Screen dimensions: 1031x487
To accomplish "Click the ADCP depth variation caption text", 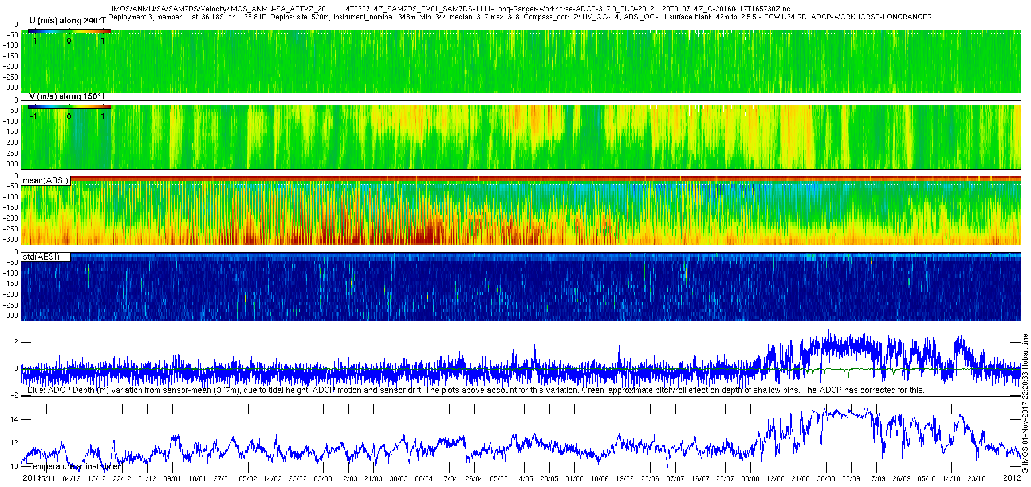I will [x=476, y=390].
